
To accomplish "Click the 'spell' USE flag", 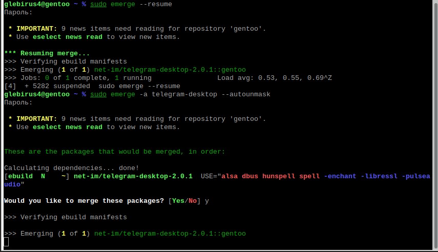I will point(309,176).
